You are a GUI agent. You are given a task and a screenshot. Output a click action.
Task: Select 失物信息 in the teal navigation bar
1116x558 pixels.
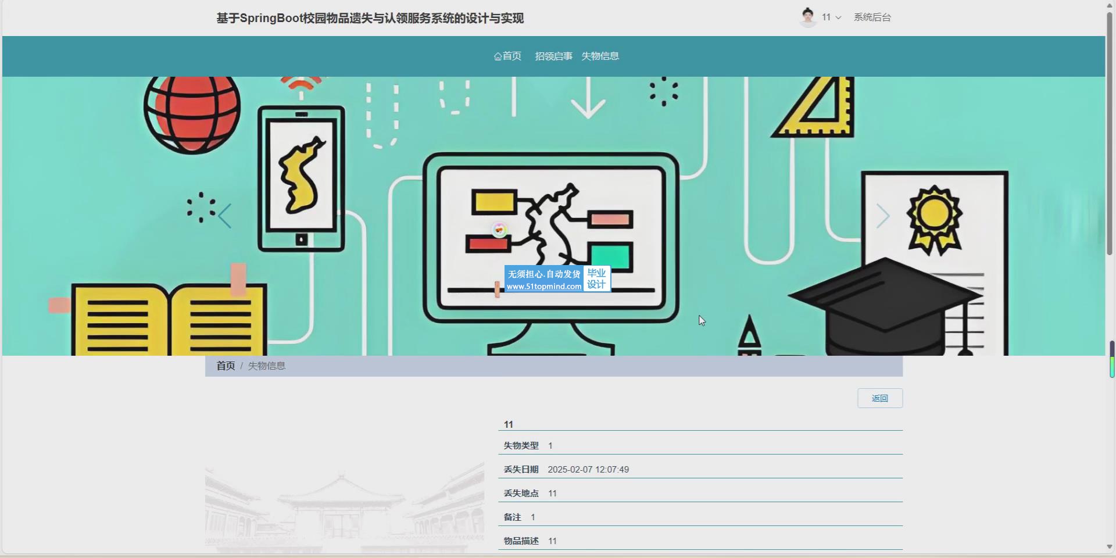click(600, 56)
